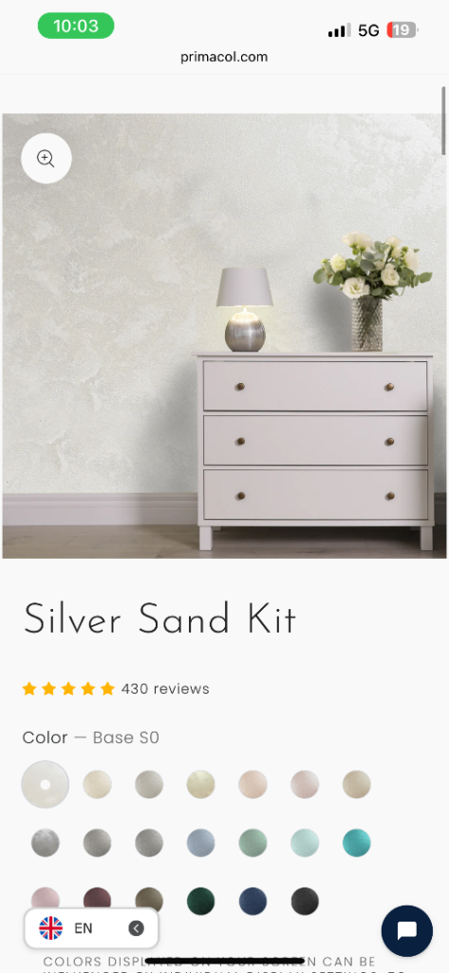Click the page scrollbar on right edge
Image resolution: width=449 pixels, height=973 pixels.
(443, 121)
